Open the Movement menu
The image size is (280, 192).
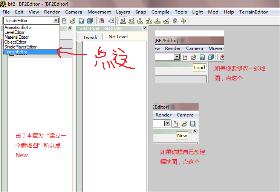tap(99, 12)
